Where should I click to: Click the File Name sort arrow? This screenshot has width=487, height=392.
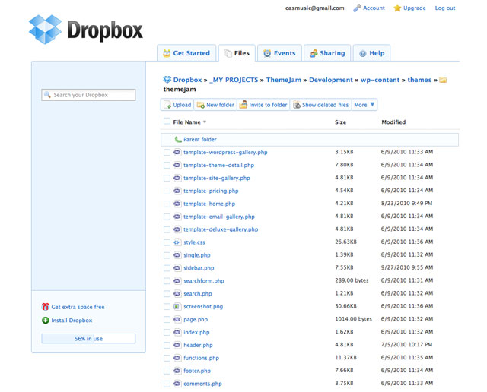(205, 122)
